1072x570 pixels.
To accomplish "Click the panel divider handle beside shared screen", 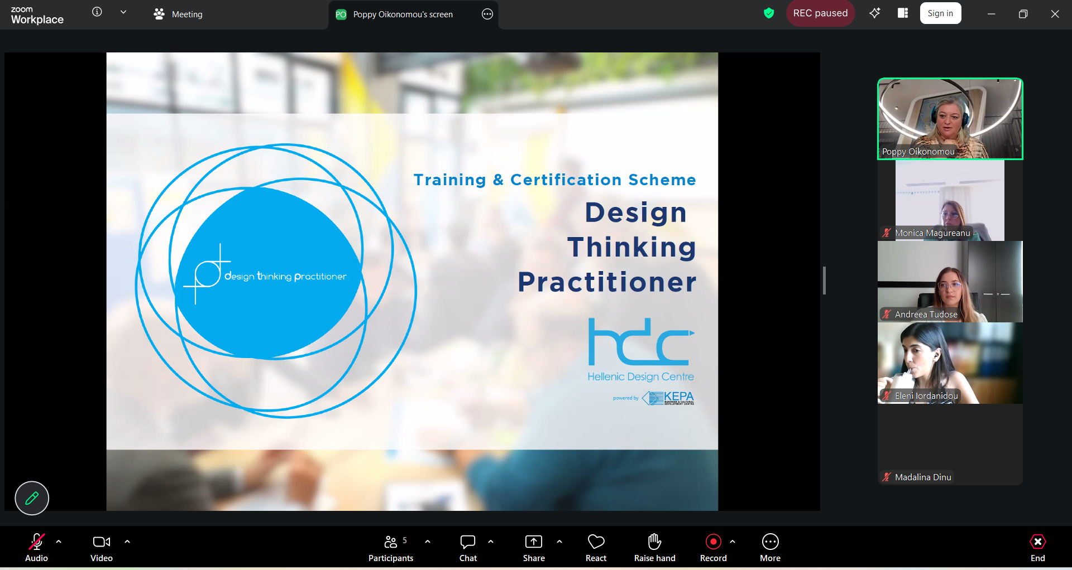I will tap(824, 281).
